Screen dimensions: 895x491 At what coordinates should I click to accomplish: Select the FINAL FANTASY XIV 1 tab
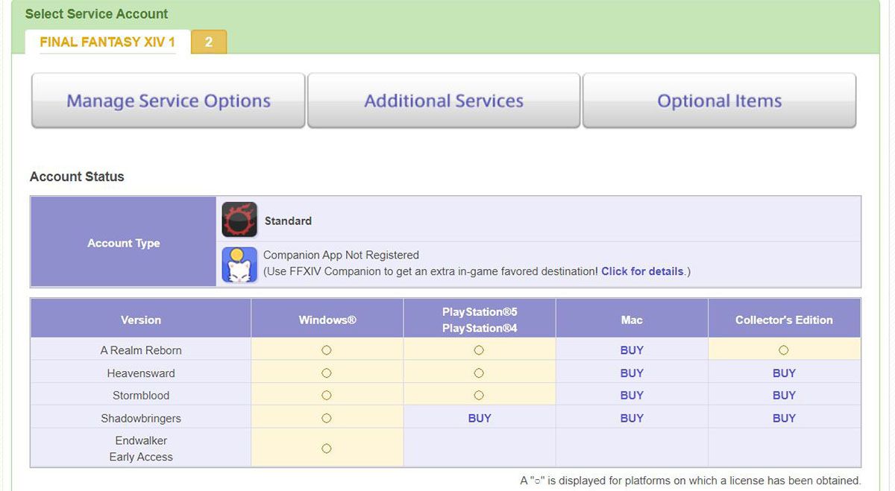107,42
